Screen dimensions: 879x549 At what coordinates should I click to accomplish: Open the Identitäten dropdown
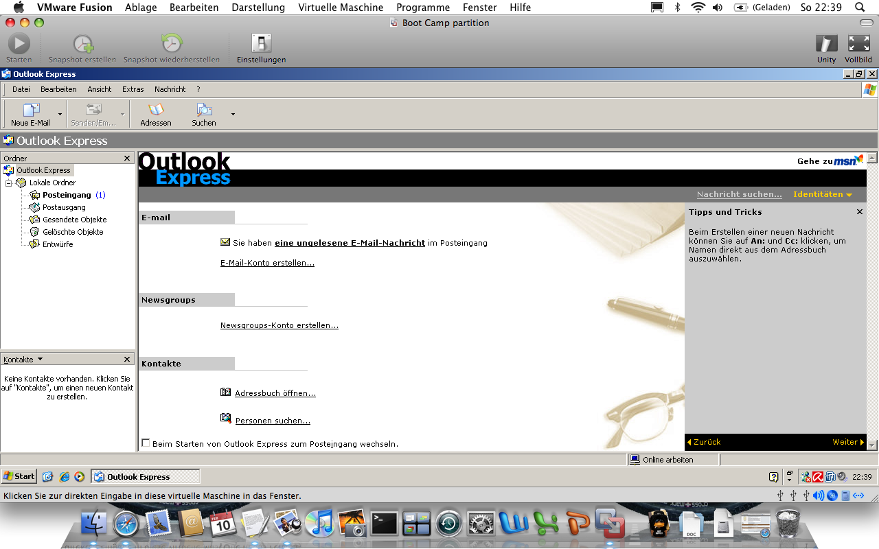point(823,194)
